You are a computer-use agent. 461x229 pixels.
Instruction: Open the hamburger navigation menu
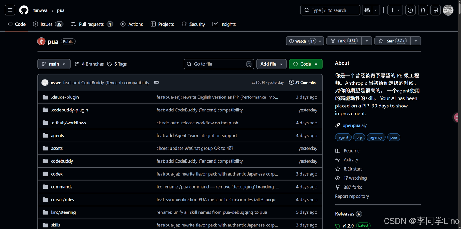pyautogui.click(x=10, y=10)
